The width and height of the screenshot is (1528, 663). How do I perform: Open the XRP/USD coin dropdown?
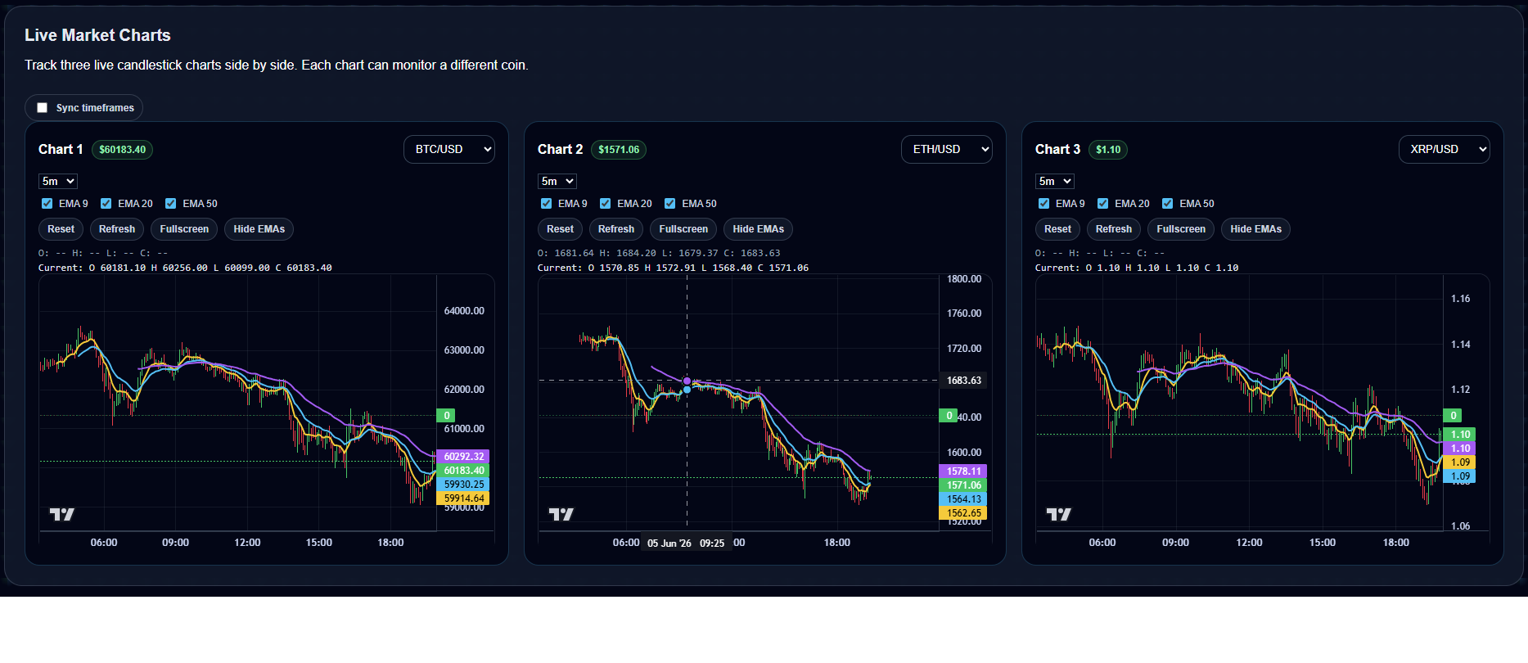pos(1445,149)
